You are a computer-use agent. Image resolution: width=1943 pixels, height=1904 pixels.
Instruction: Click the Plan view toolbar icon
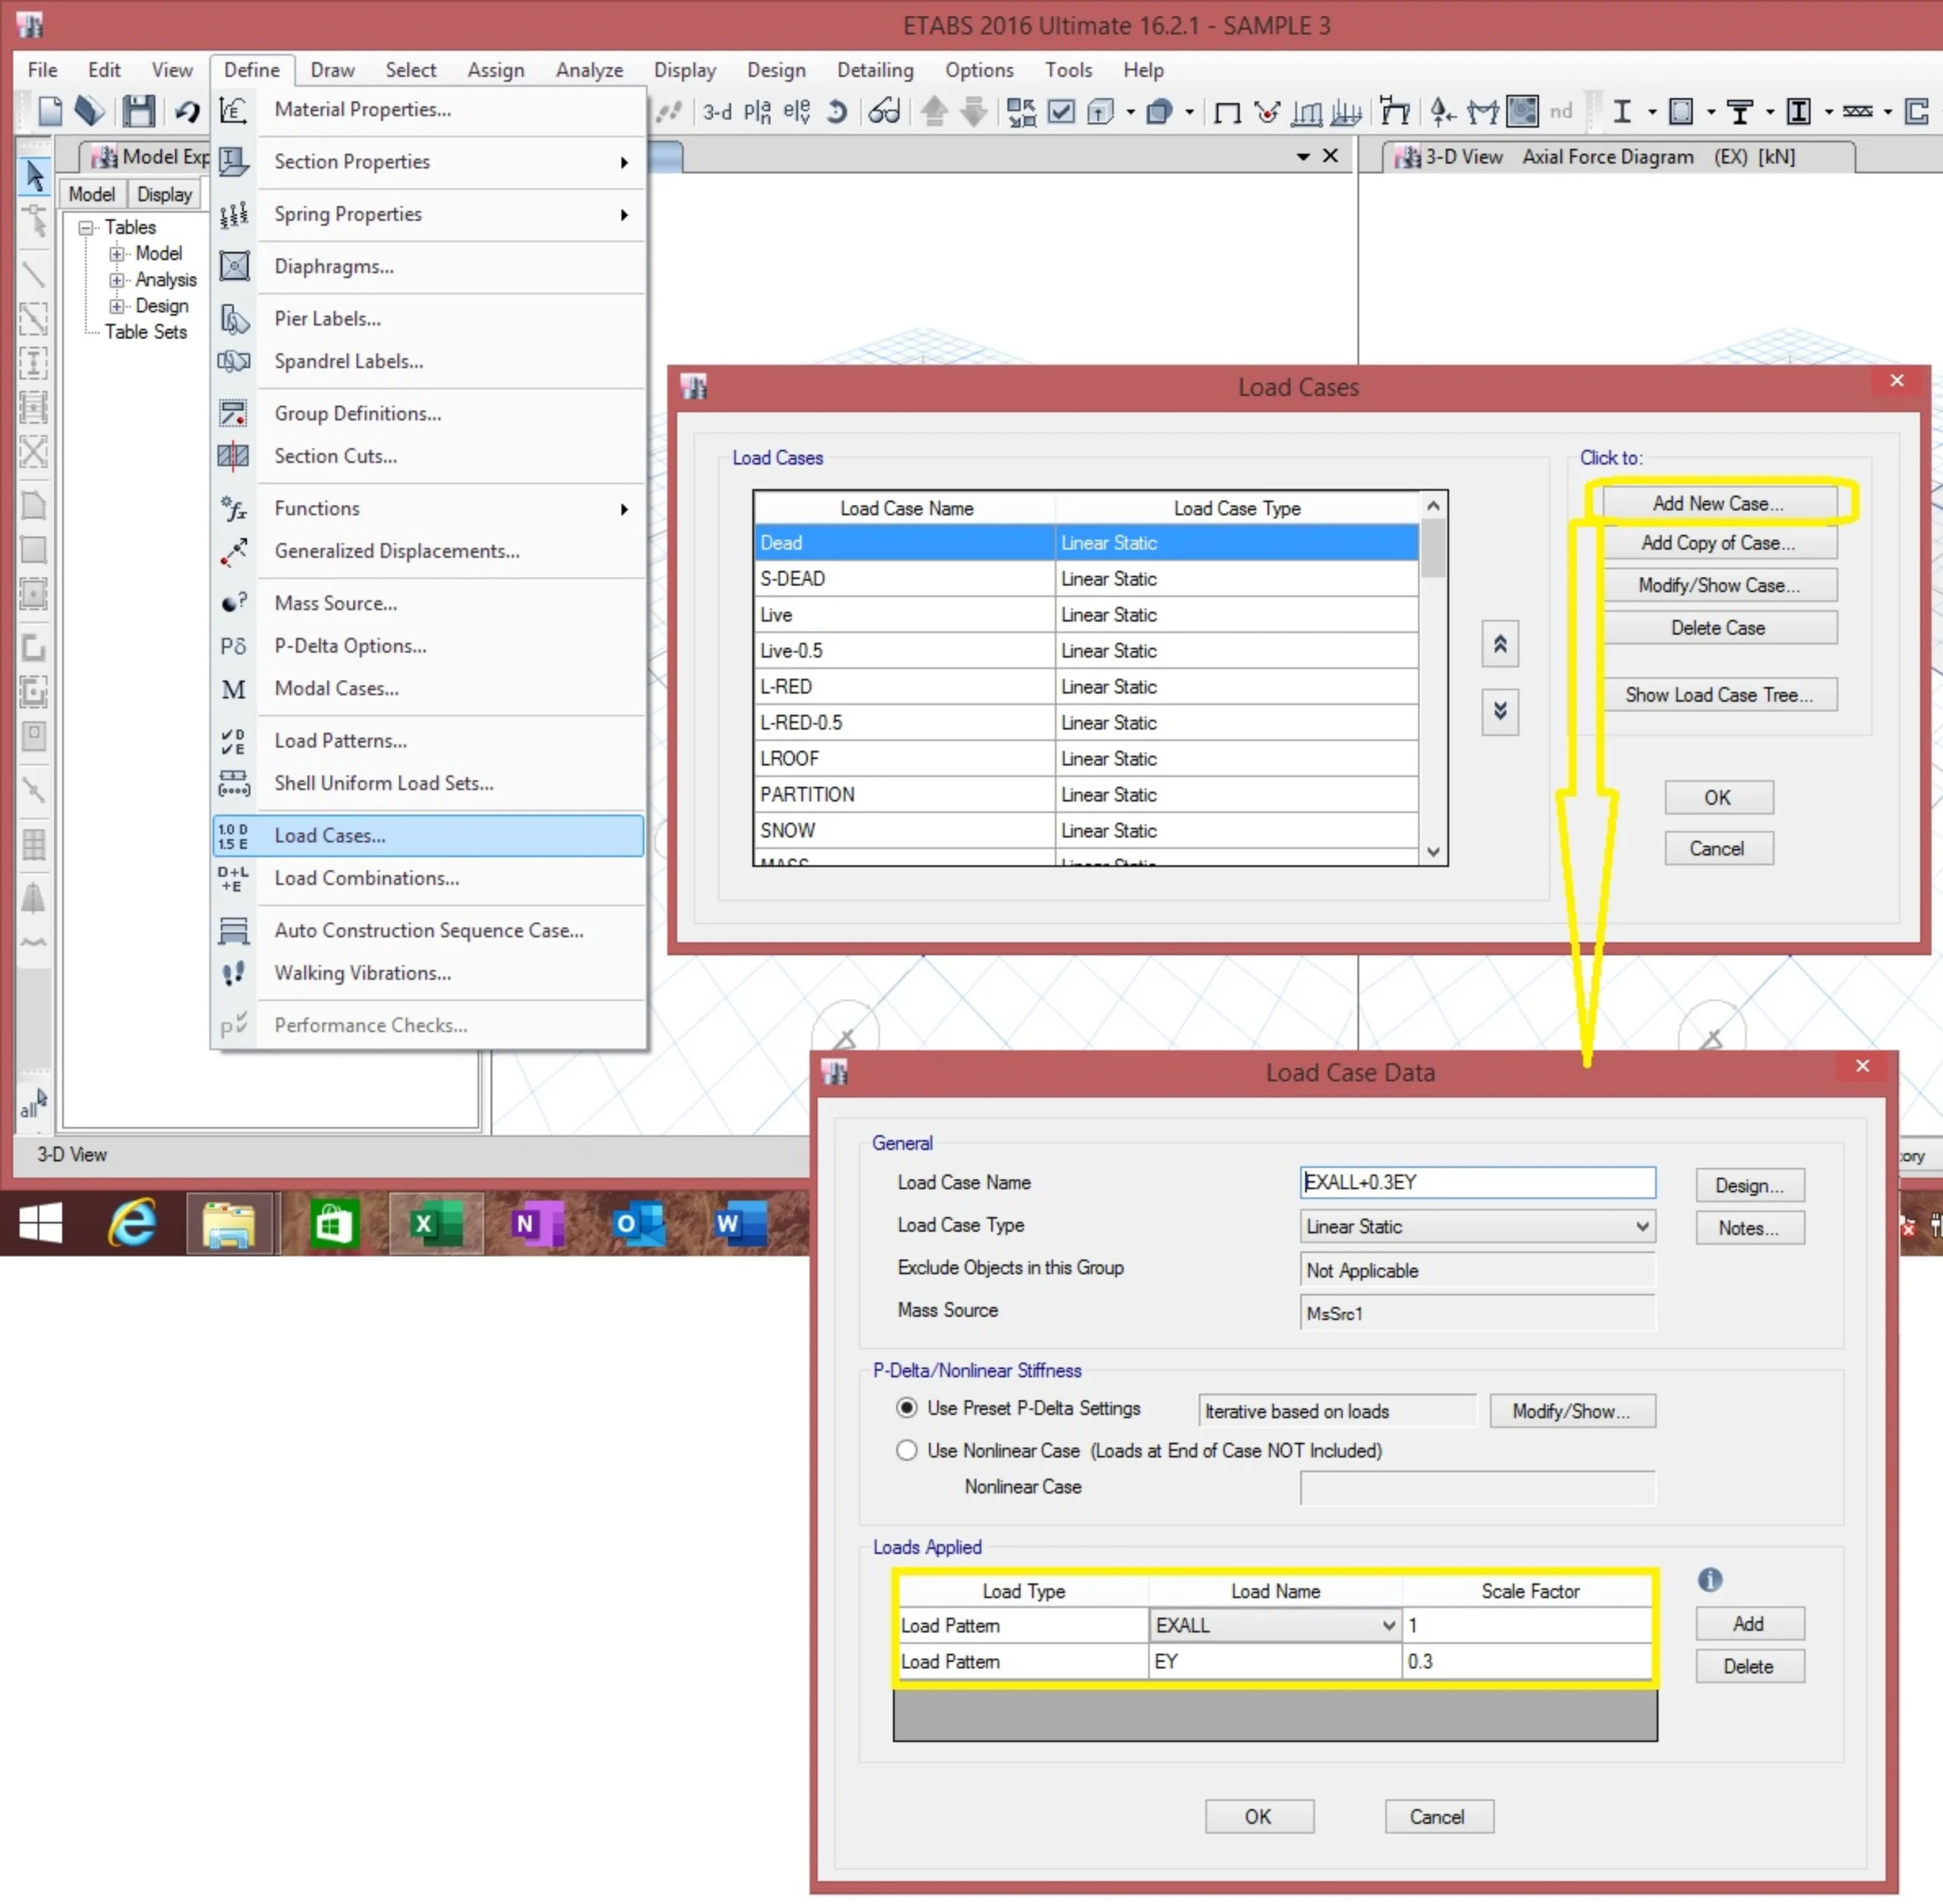point(757,112)
